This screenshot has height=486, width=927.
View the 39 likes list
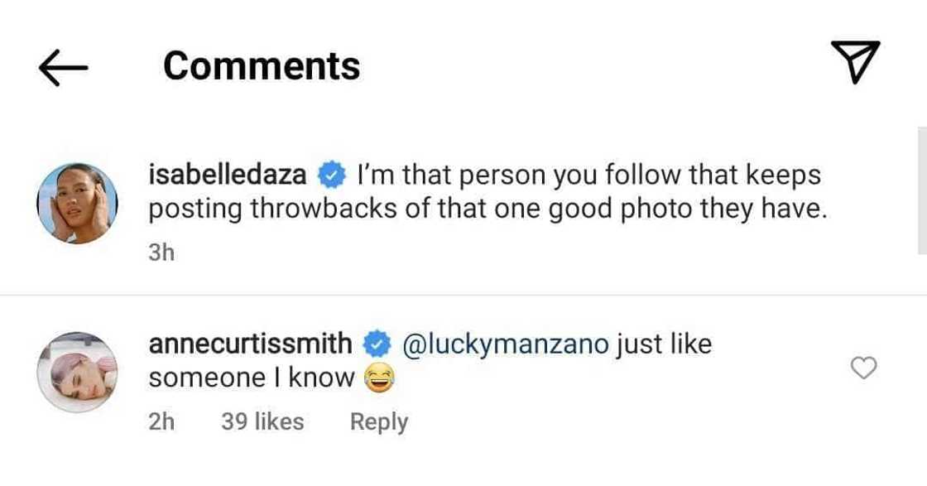click(x=262, y=421)
